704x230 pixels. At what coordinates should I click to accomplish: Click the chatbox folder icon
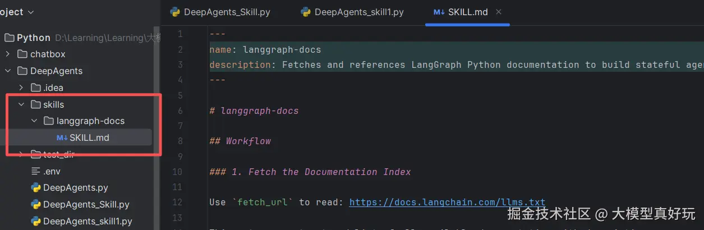[22, 54]
